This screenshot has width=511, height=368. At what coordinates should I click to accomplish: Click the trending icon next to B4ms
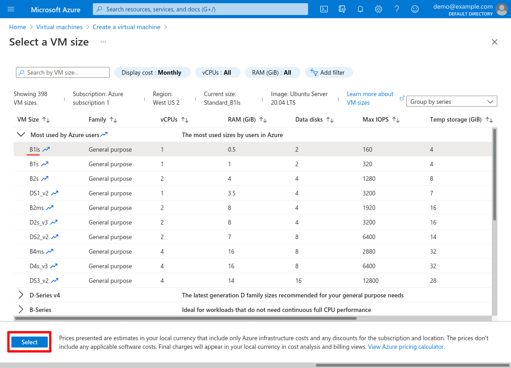(50, 251)
